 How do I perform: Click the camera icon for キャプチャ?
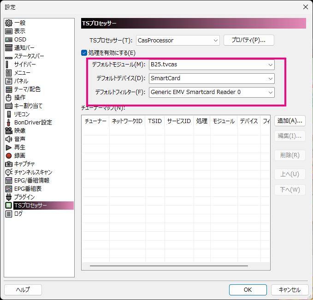(x=9, y=164)
